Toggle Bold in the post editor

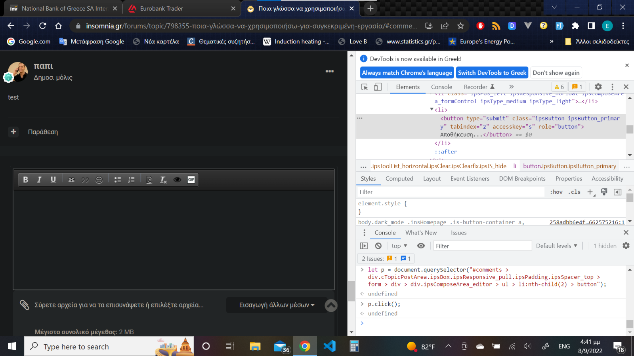click(26, 180)
